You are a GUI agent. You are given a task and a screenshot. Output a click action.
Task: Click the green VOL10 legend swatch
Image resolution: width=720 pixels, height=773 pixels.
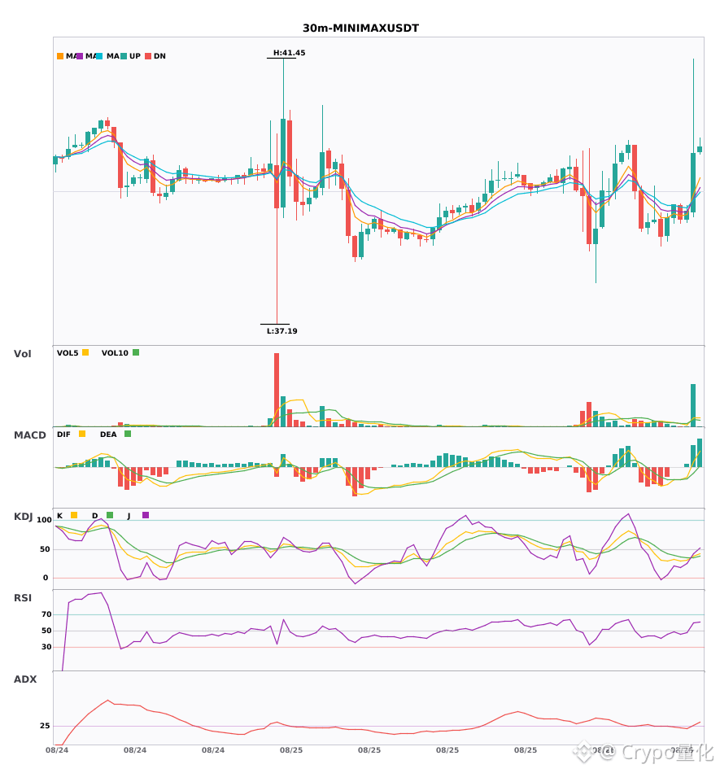pyautogui.click(x=136, y=352)
